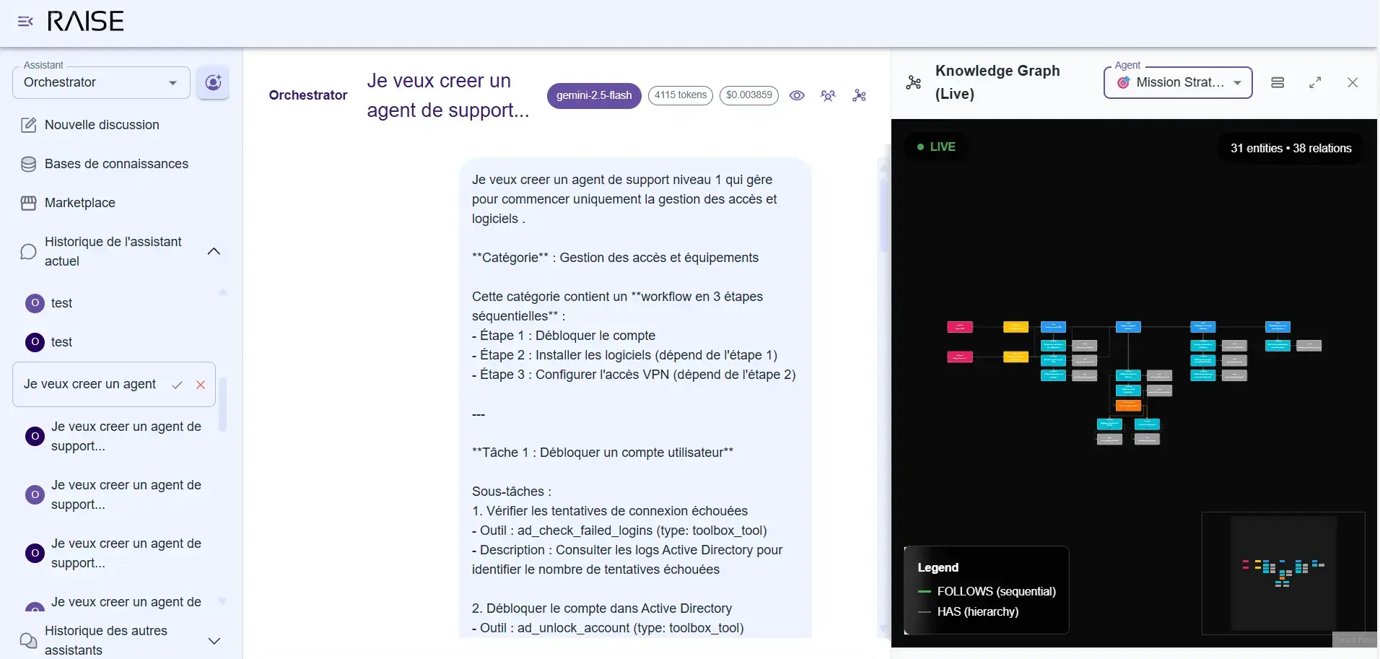This screenshot has height=659, width=1380.
Task: Close the Knowledge Graph panel
Action: point(1353,83)
